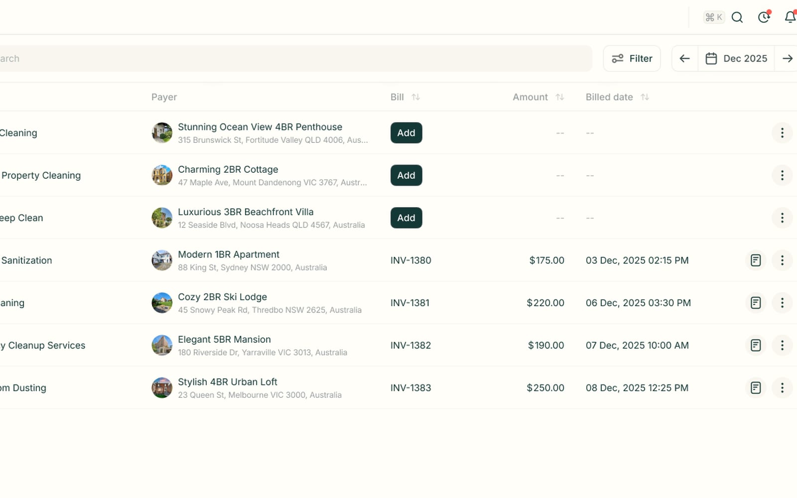Open the search magnifier icon
797x498 pixels.
(737, 17)
